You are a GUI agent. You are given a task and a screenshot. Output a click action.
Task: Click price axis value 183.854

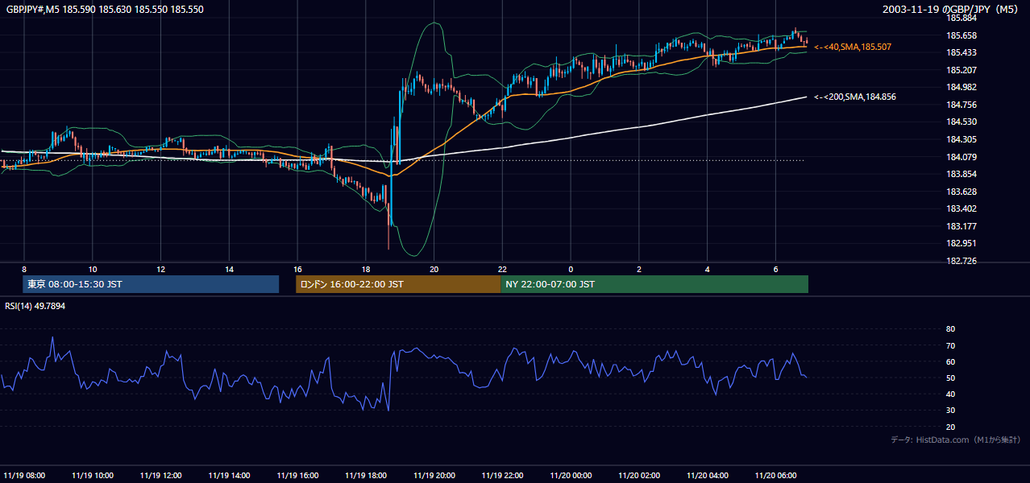[961, 174]
